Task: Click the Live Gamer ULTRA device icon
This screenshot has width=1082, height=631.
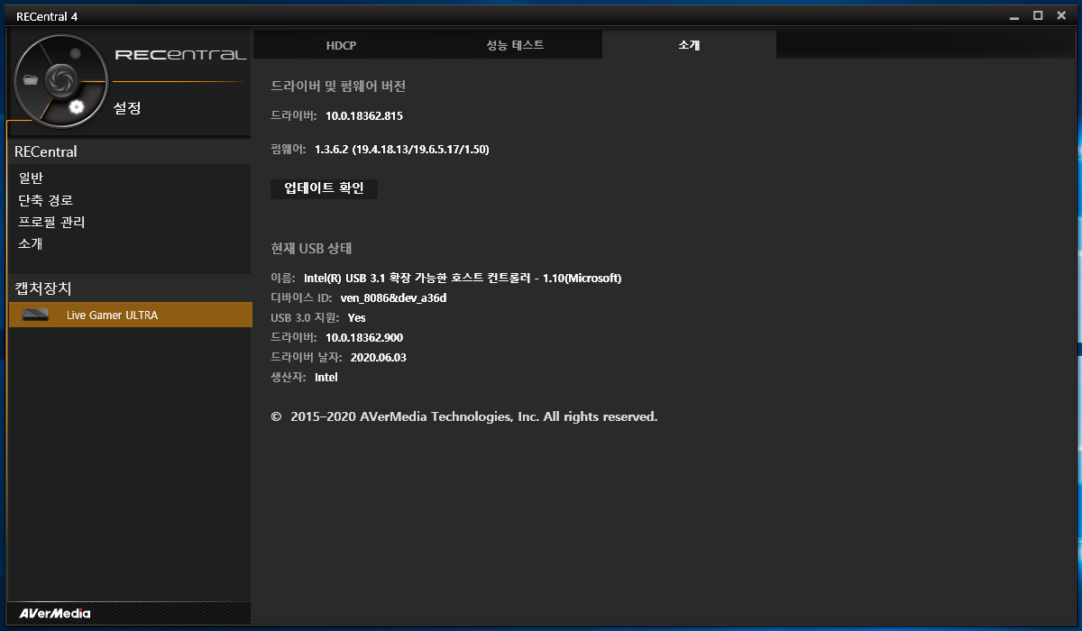Action: pyautogui.click(x=35, y=315)
